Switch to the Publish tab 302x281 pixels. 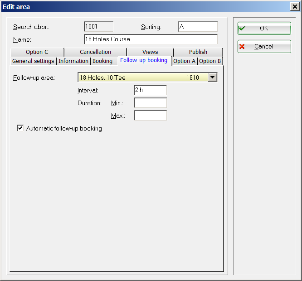coord(198,52)
